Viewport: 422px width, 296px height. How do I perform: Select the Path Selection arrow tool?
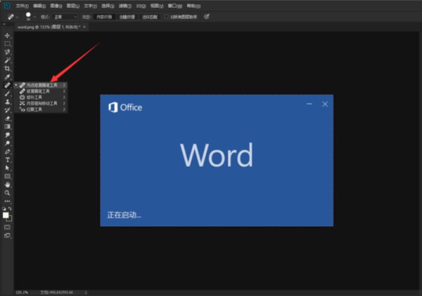pyautogui.click(x=7, y=168)
